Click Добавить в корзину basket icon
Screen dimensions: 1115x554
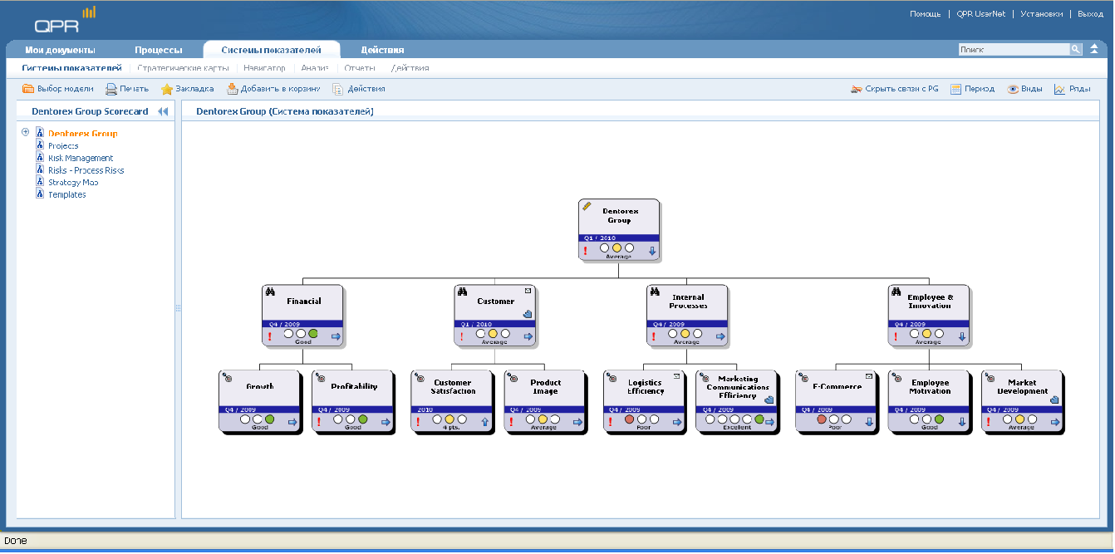click(273, 89)
